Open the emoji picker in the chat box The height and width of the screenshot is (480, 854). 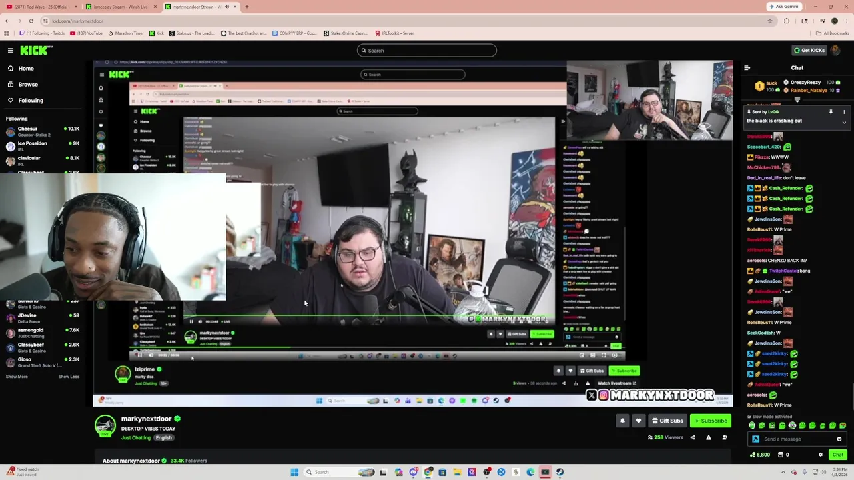tap(839, 439)
